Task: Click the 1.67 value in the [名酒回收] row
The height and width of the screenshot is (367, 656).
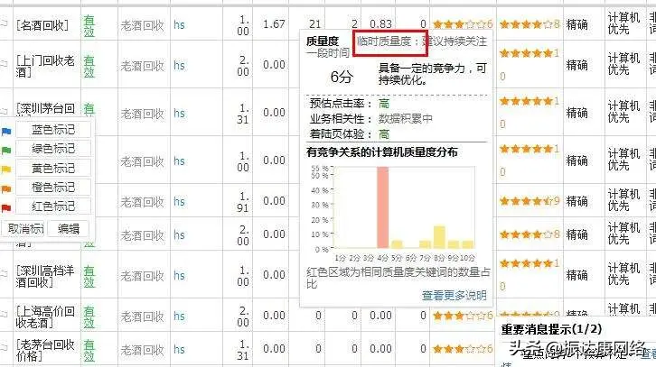Action: tap(274, 24)
